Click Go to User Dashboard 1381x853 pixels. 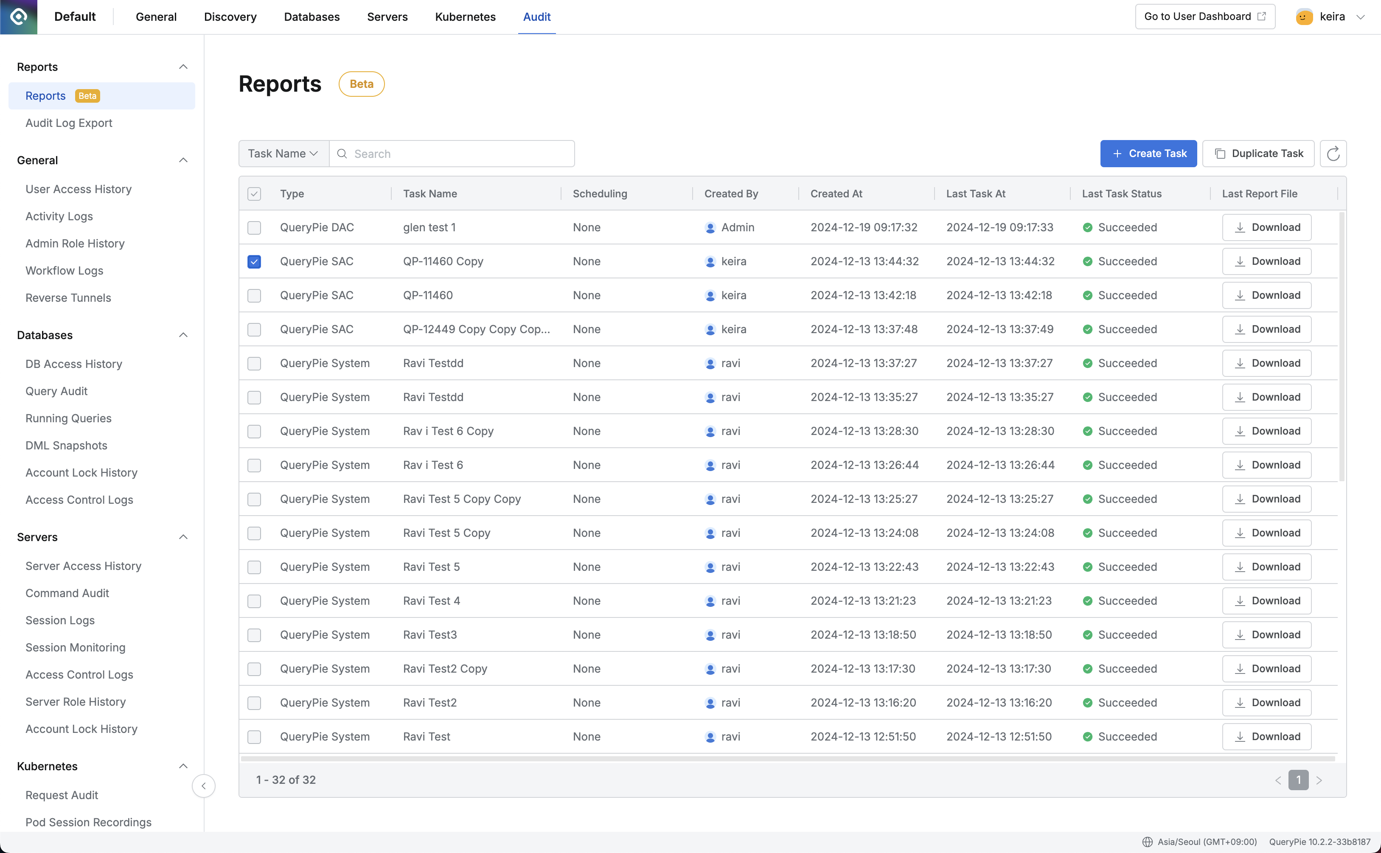(1204, 17)
